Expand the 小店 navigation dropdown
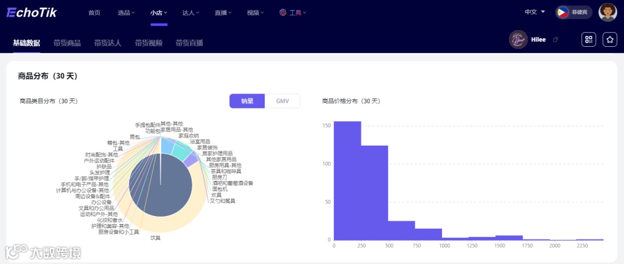 pos(159,13)
